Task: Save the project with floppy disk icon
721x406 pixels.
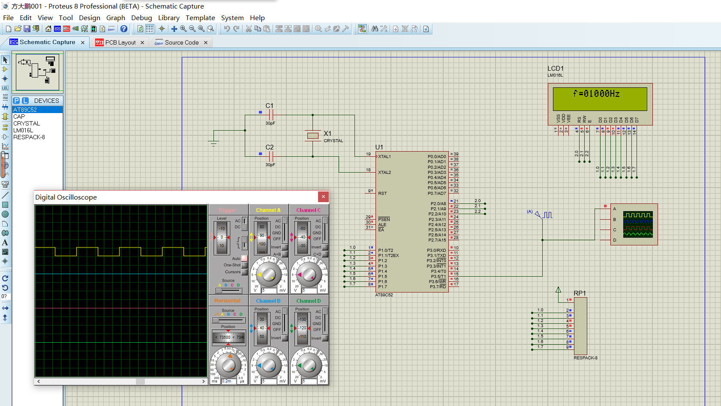Action: pos(27,29)
